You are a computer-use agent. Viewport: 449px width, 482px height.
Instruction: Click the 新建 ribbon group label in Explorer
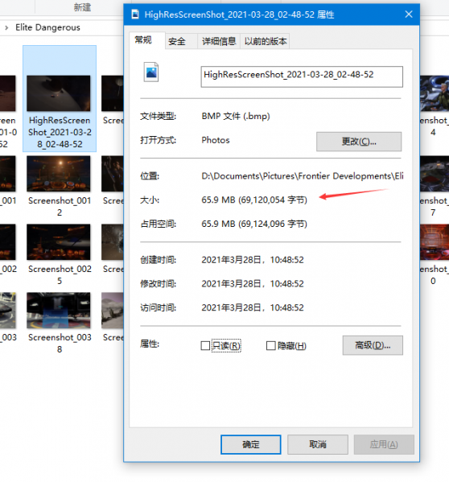point(82,7)
